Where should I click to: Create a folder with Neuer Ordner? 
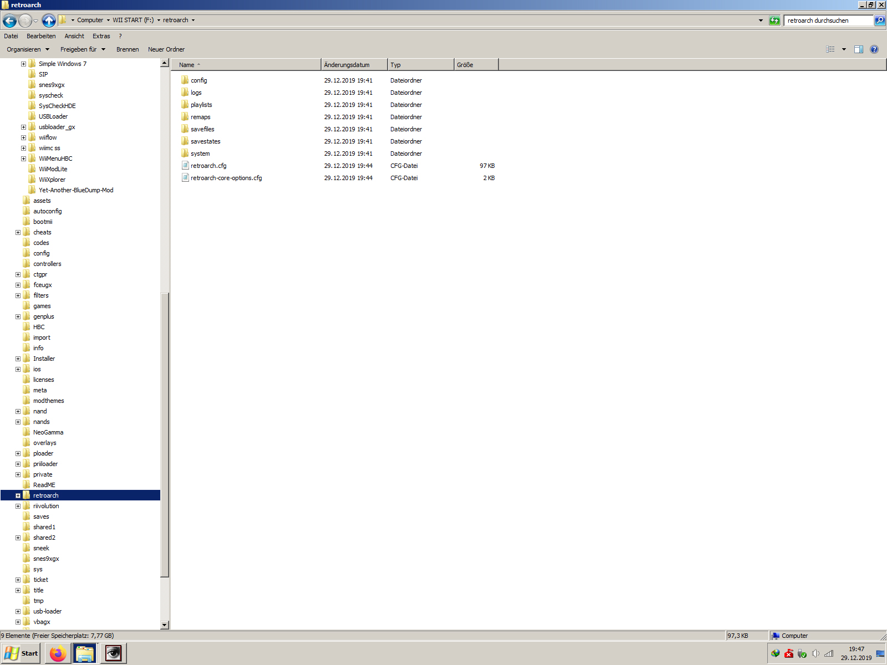[166, 49]
